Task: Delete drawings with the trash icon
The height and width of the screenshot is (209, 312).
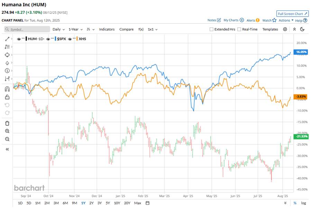Action: [7, 123]
